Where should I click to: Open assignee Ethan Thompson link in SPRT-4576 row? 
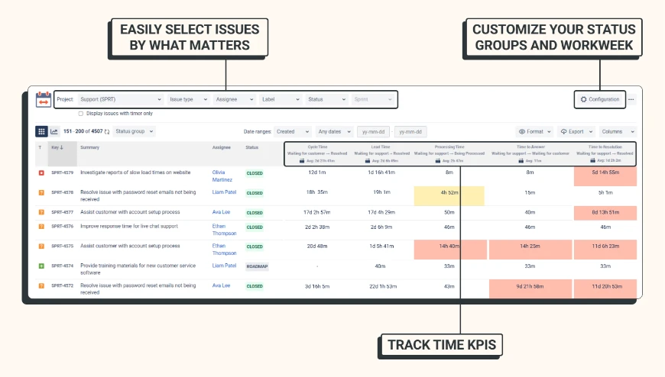click(x=225, y=230)
